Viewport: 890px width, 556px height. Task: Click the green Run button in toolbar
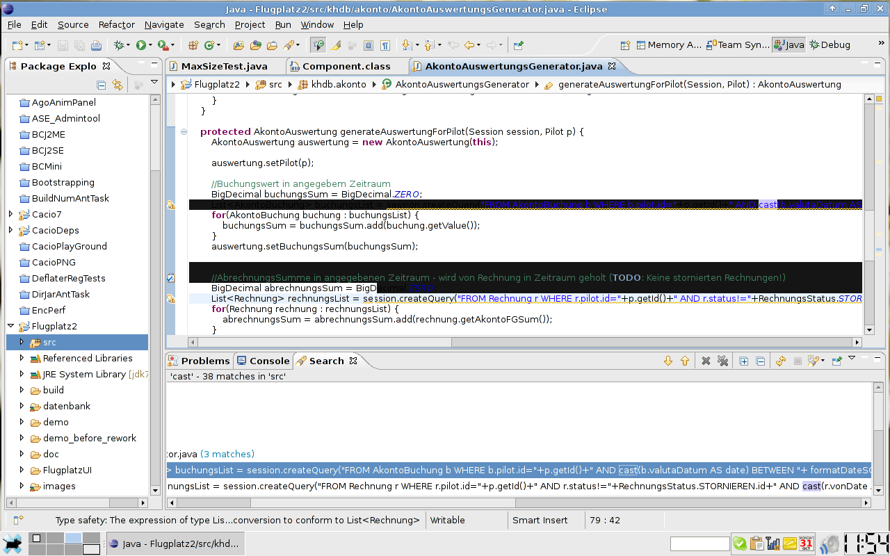pyautogui.click(x=141, y=45)
